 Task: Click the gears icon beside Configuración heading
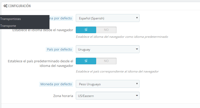(x=6, y=6)
